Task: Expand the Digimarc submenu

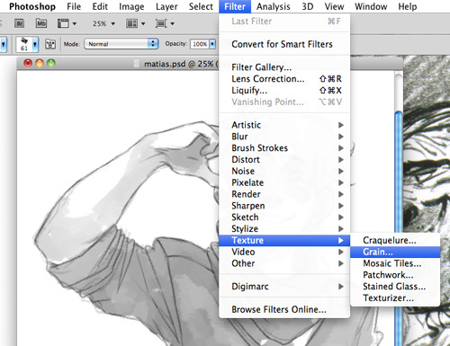Action: tap(284, 287)
